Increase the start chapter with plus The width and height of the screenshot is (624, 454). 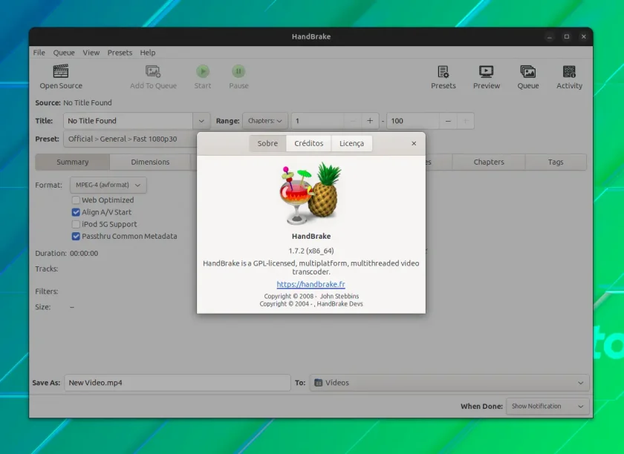[x=370, y=121]
